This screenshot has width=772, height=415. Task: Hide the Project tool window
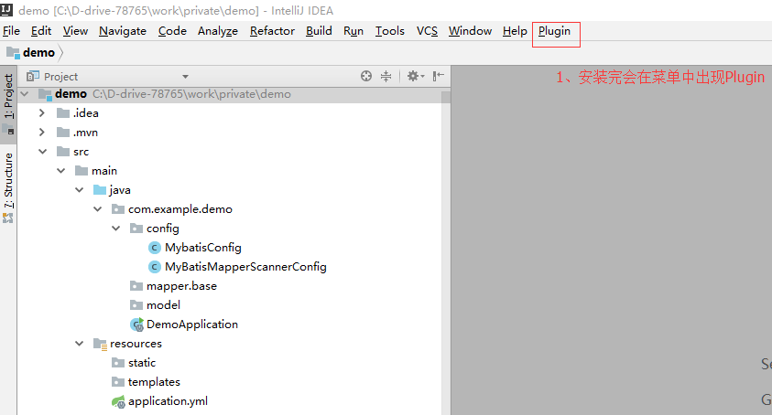pyautogui.click(x=438, y=76)
